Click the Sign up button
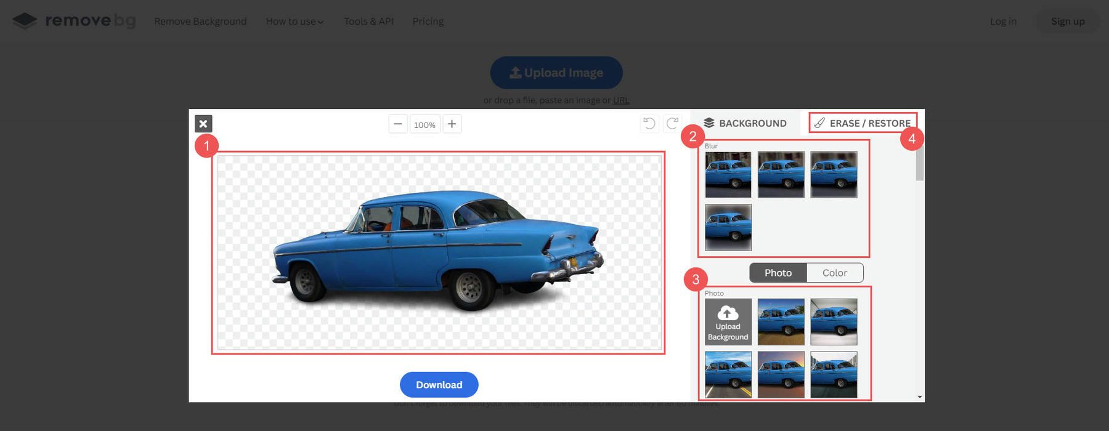1109x431 pixels. tap(1068, 22)
